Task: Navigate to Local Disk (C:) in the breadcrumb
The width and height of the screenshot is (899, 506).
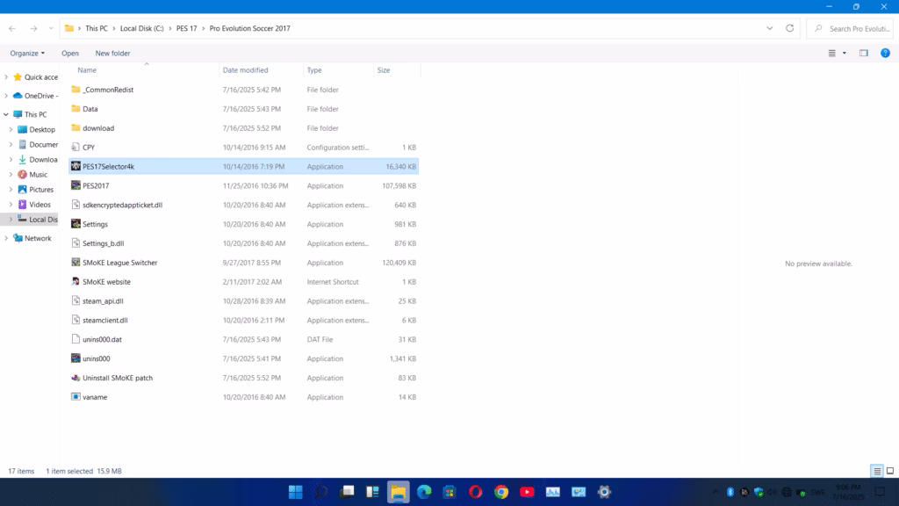Action: (141, 28)
